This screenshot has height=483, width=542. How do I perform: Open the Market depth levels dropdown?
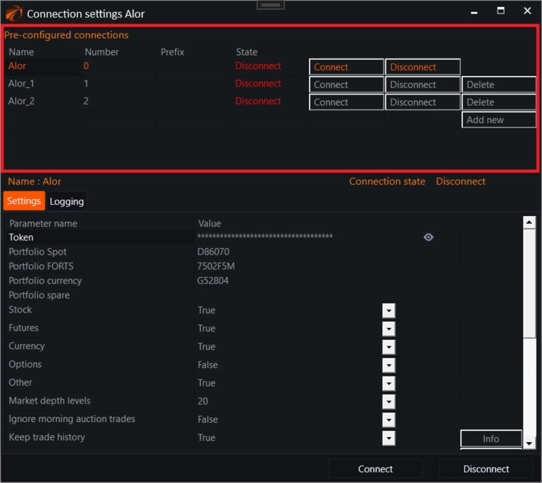[388, 401]
